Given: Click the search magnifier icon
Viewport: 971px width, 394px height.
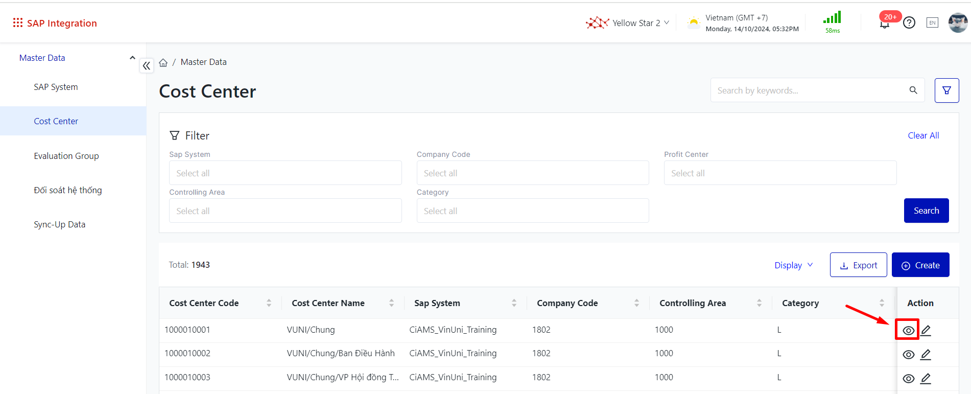Looking at the screenshot, I should (913, 90).
